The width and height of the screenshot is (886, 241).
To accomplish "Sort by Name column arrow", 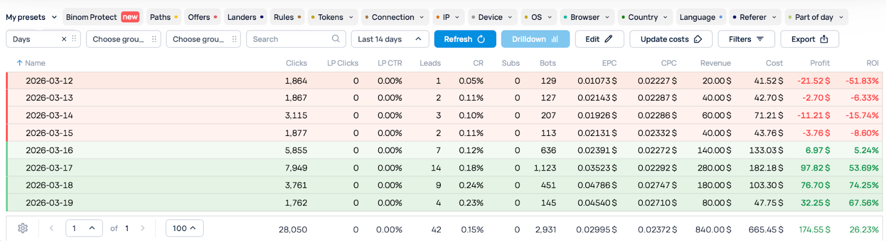I will click(19, 63).
